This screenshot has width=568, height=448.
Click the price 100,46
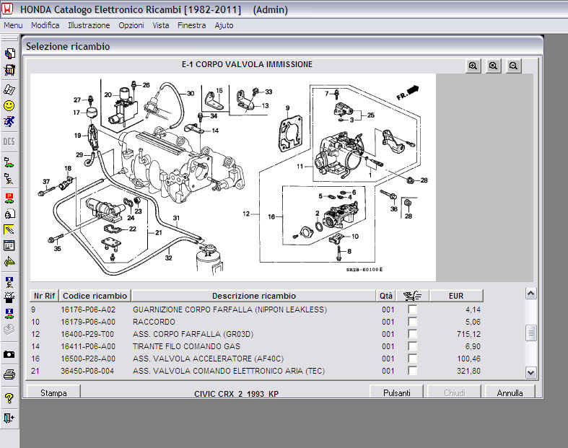point(468,359)
